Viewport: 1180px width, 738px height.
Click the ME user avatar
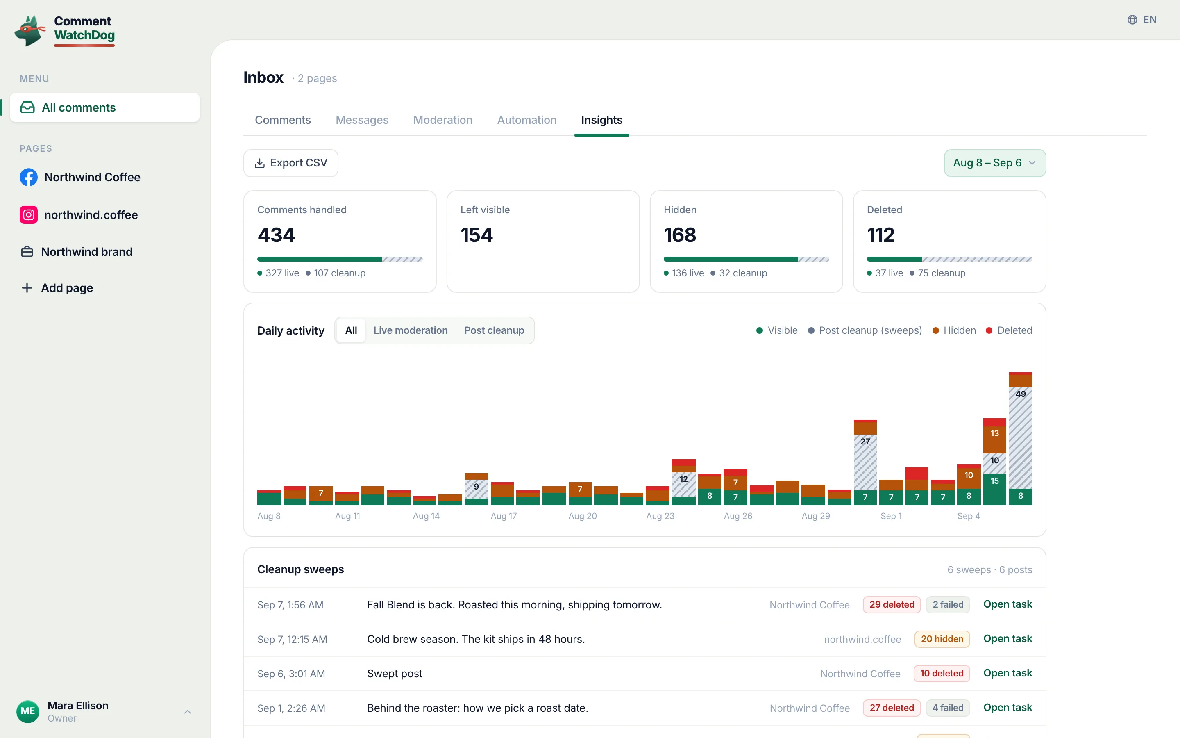[28, 712]
